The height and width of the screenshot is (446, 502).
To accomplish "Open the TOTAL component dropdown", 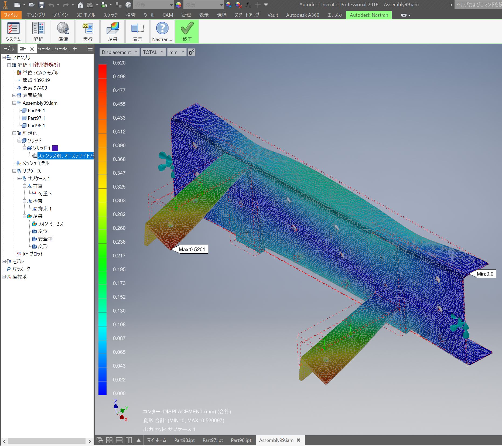I will pos(153,52).
